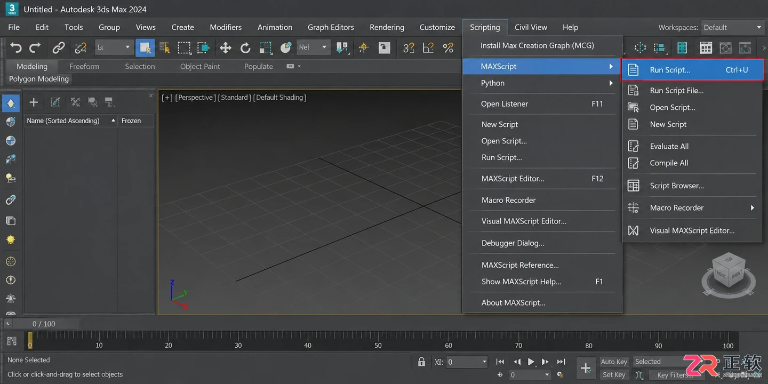Select Run Script... in the MAXScript submenu
Viewport: 768px width, 384px height.
tap(693, 70)
